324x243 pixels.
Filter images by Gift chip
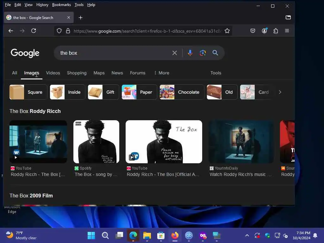pyautogui.click(x=103, y=92)
